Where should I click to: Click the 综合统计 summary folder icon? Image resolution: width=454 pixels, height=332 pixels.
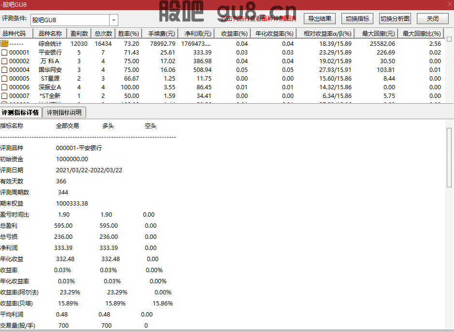4,43
